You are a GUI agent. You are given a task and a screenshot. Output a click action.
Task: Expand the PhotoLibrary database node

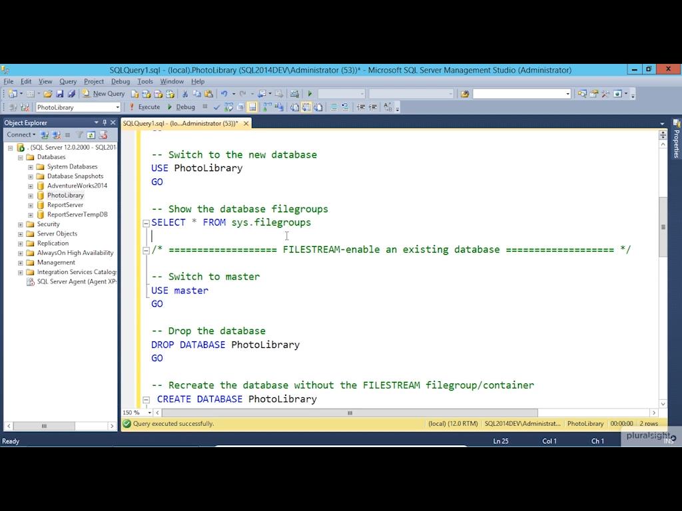click(31, 196)
